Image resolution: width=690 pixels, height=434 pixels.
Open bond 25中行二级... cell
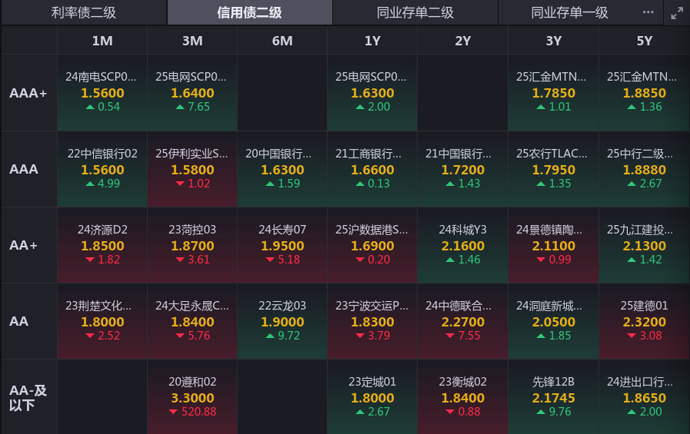pyautogui.click(x=644, y=169)
